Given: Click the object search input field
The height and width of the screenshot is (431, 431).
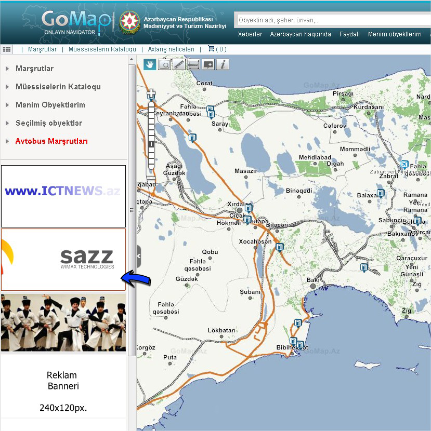Looking at the screenshot, I should (333, 20).
